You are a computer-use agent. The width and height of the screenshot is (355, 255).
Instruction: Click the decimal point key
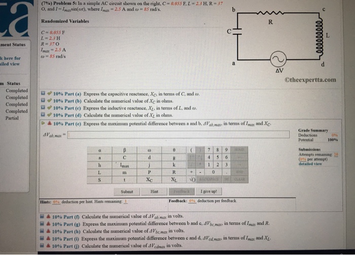coord(226,172)
